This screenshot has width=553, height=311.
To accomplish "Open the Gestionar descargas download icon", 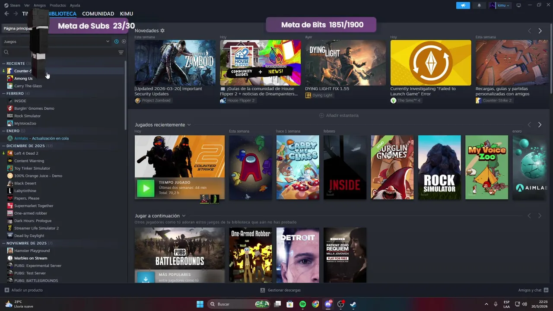I will pyautogui.click(x=263, y=290).
